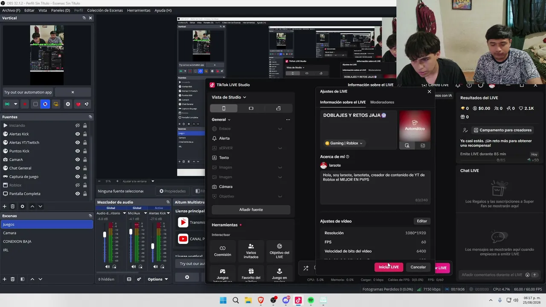The height and width of the screenshot is (307, 546).
Task: Select landscape layout icon in Vista de Studio
Action: pyautogui.click(x=251, y=108)
